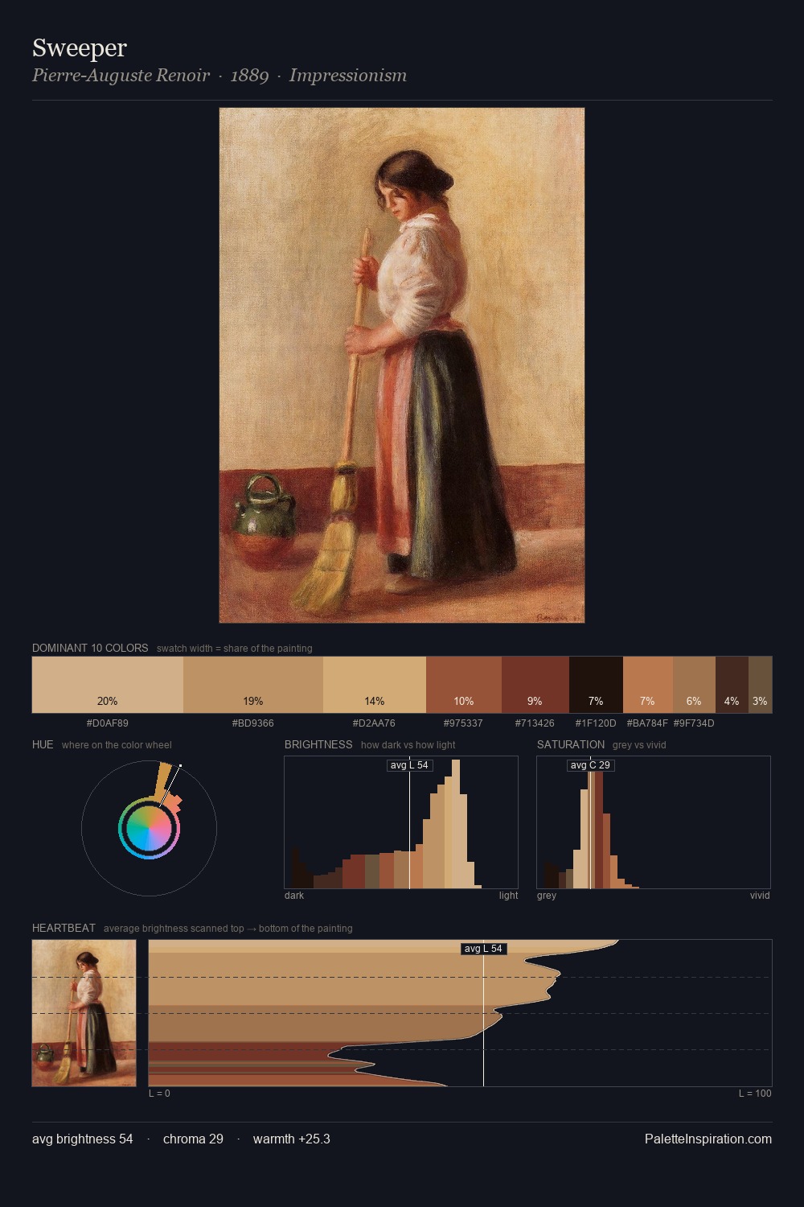This screenshot has width=804, height=1207.
Task: Click hex label #975337
Action: 464,723
